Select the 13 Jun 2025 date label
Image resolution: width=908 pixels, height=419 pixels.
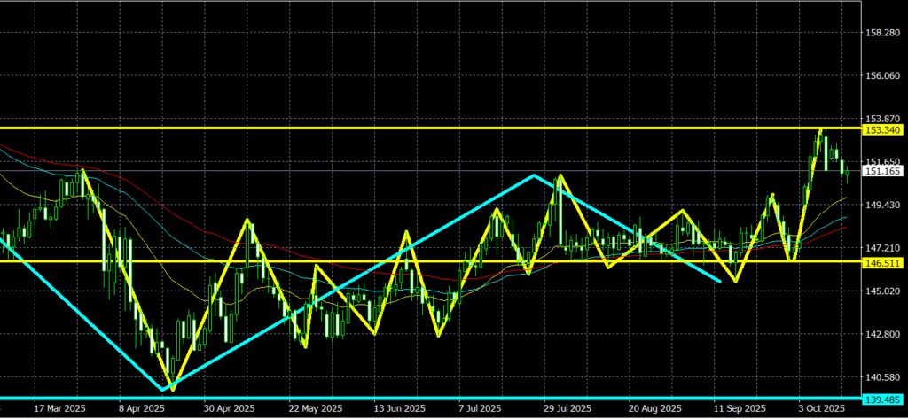tap(397, 409)
